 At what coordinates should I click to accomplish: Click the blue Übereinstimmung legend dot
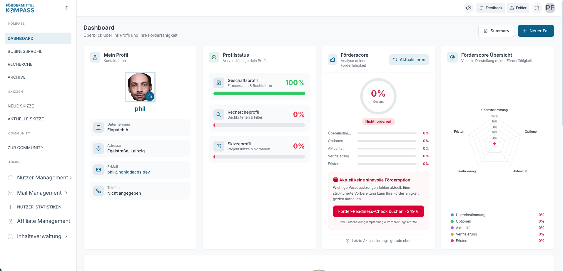click(x=452, y=215)
